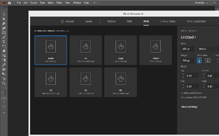Set orientation to portrait
This screenshot has width=219, height=136.
pyautogui.click(x=199, y=60)
